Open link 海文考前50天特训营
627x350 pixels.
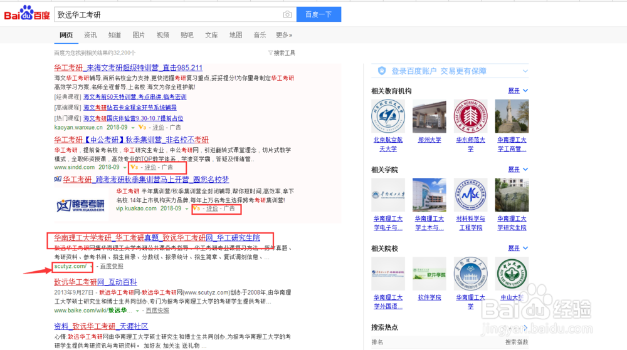click(135, 97)
